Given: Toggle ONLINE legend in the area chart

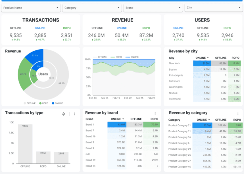Looking at the screenshot, I should pos(132,57).
